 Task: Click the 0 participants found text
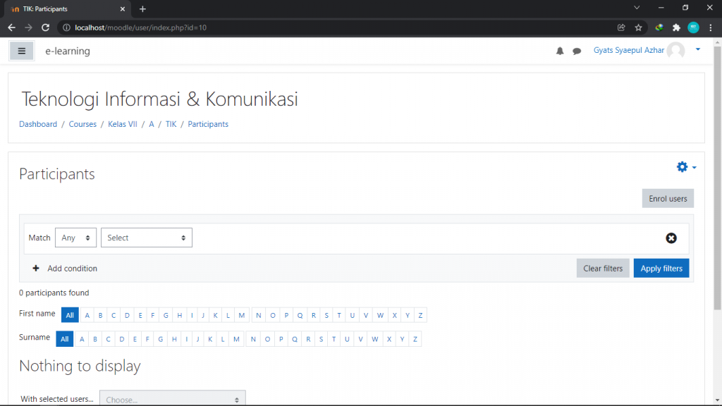pos(54,293)
